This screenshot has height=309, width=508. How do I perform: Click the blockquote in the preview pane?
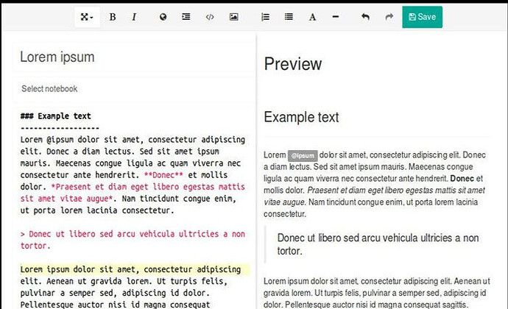378,244
